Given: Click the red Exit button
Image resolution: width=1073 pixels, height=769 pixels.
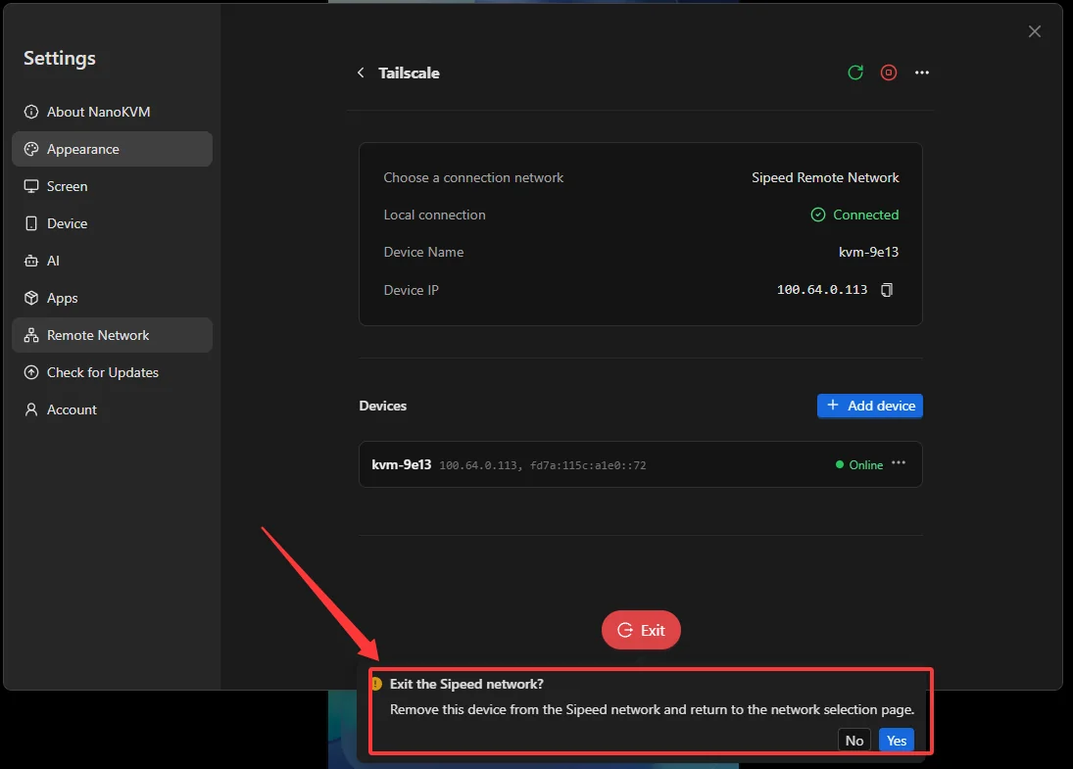Looking at the screenshot, I should 641,630.
